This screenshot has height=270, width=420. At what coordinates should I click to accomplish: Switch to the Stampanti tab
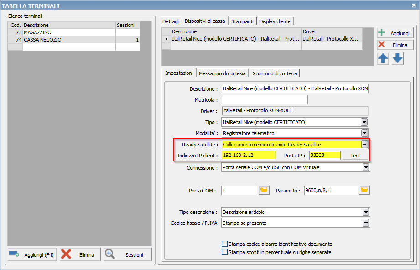242,21
